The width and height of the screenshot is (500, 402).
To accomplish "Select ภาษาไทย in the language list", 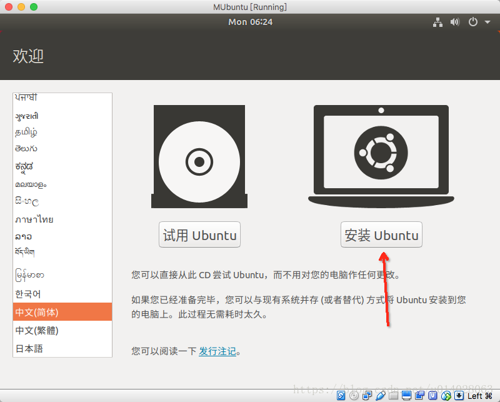I will tap(62, 219).
